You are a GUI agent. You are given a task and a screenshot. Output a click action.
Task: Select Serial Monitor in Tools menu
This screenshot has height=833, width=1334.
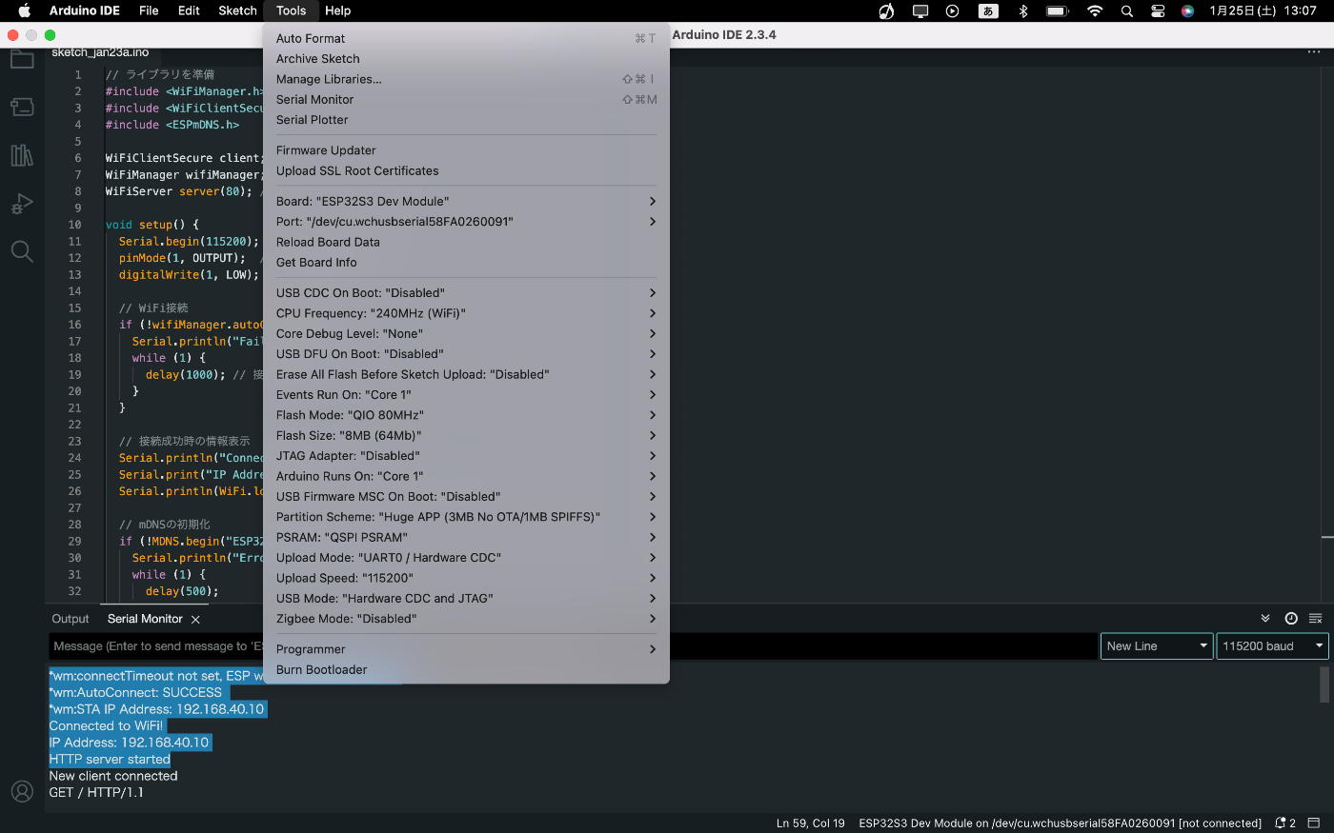pos(466,100)
